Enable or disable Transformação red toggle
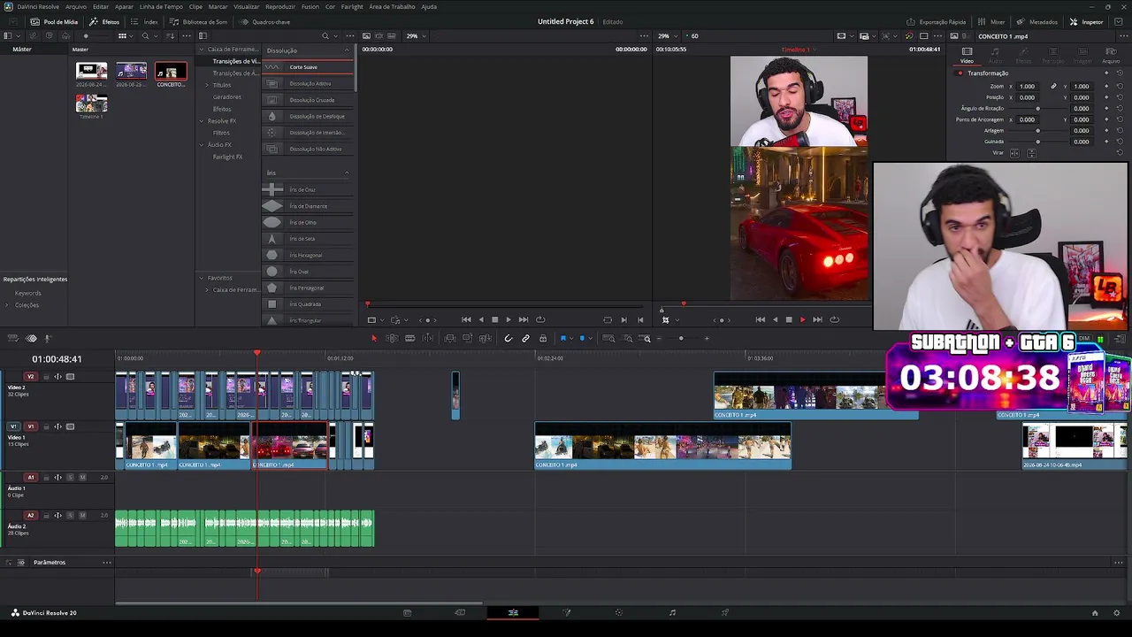Viewport: 1132px width, 637px height. click(x=960, y=73)
